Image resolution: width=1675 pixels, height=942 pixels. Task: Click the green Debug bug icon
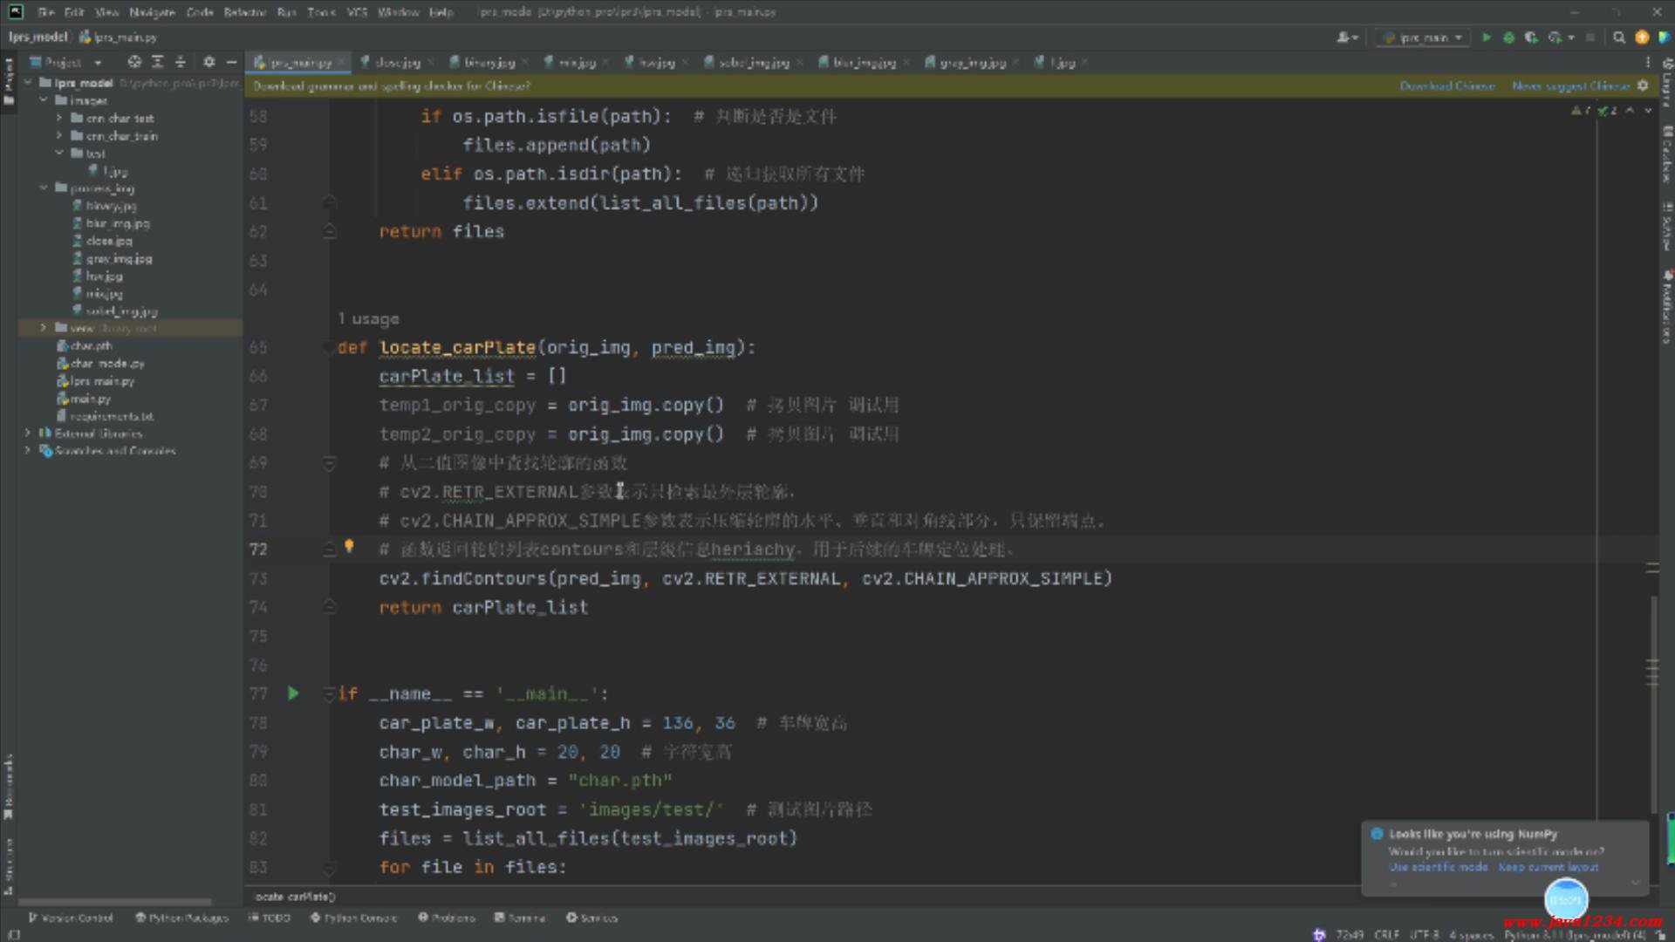tap(1508, 38)
